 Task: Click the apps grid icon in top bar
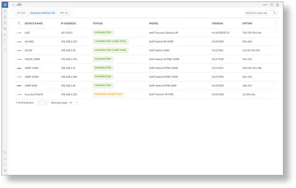tap(272, 5)
